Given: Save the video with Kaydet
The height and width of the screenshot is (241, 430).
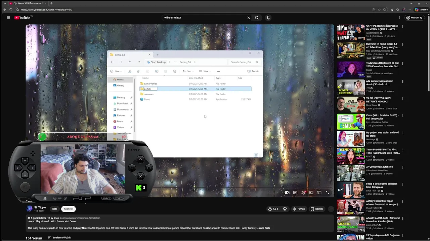Looking at the screenshot, I should 317,209.
